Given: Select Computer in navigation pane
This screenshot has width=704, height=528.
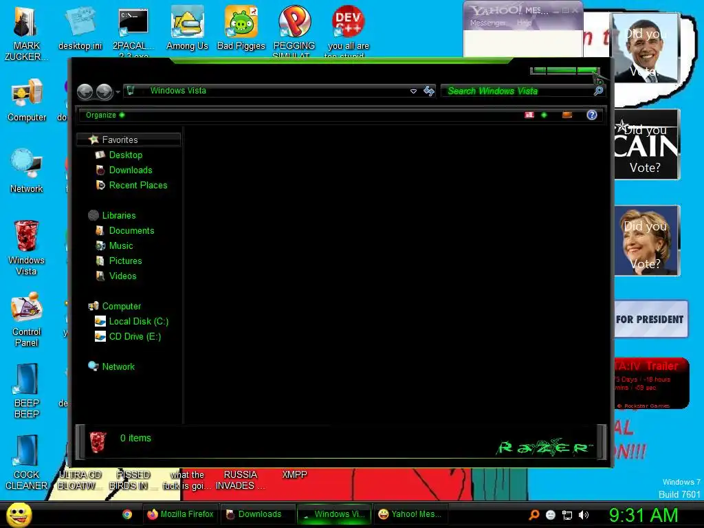Looking at the screenshot, I should tap(121, 306).
